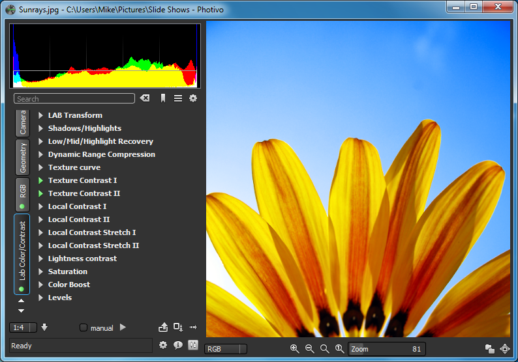
Task: Switch to the Geometry tab
Action: (23, 158)
